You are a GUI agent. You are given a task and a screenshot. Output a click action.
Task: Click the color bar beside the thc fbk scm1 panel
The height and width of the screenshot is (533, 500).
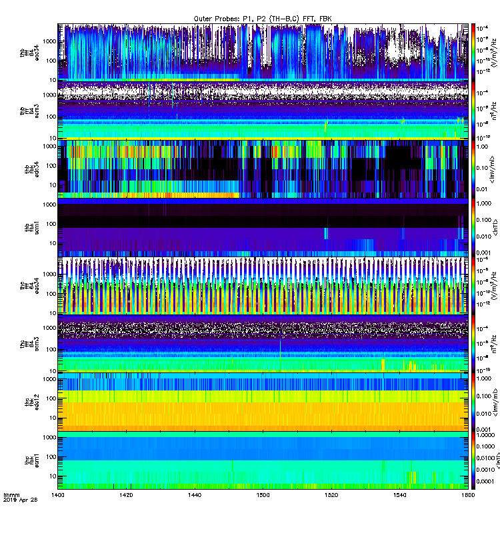pyautogui.click(x=473, y=460)
